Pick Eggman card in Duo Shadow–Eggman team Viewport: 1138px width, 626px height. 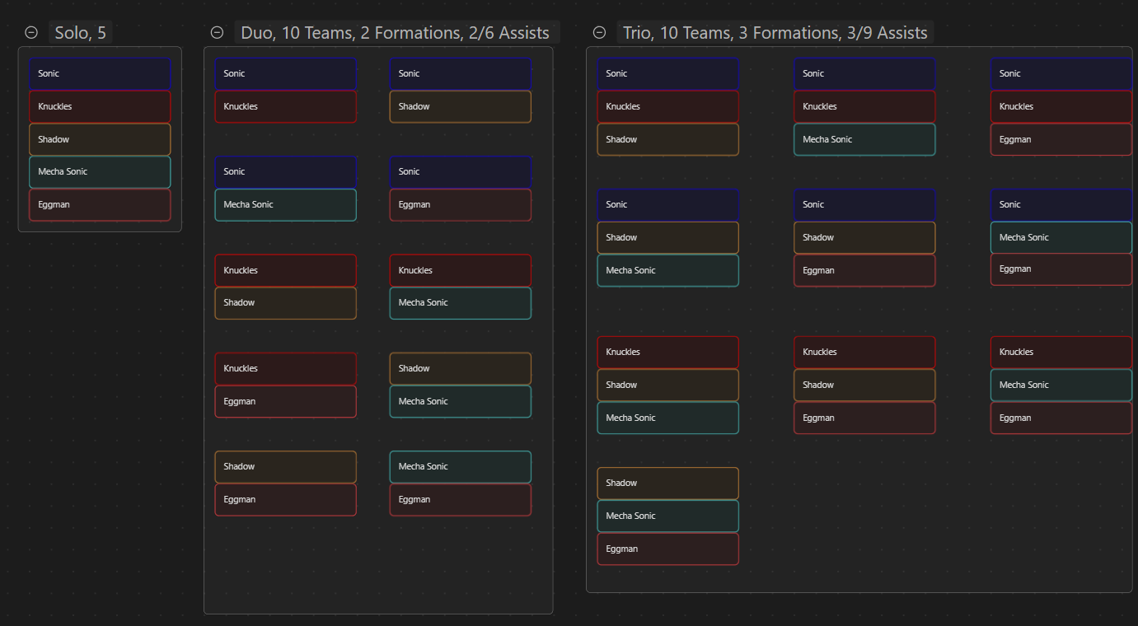click(286, 500)
